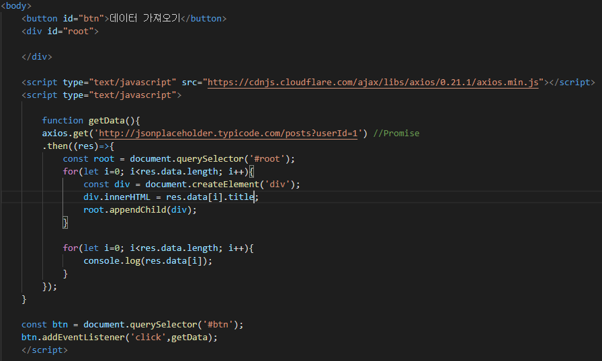
Task: Click the const btn querySelector line
Action: pos(132,325)
